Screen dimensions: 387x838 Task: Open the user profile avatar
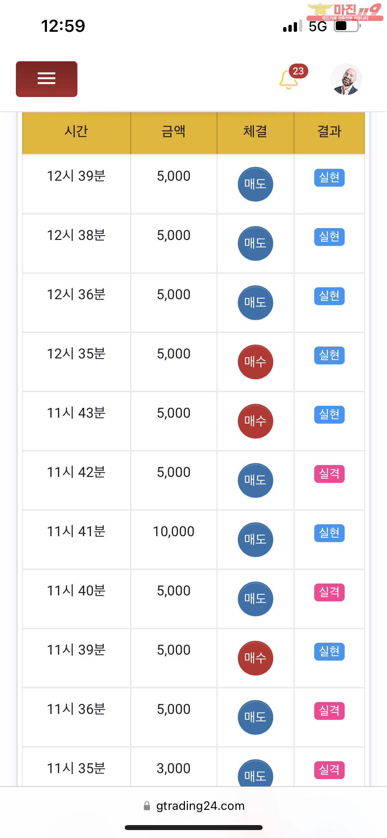(x=346, y=79)
